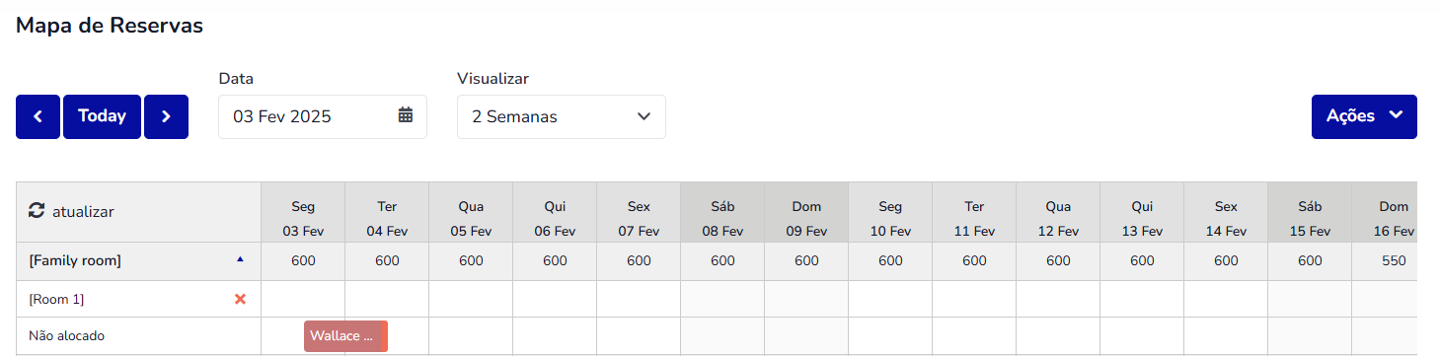
Task: Open the calendar picker icon
Action: pyautogui.click(x=406, y=115)
